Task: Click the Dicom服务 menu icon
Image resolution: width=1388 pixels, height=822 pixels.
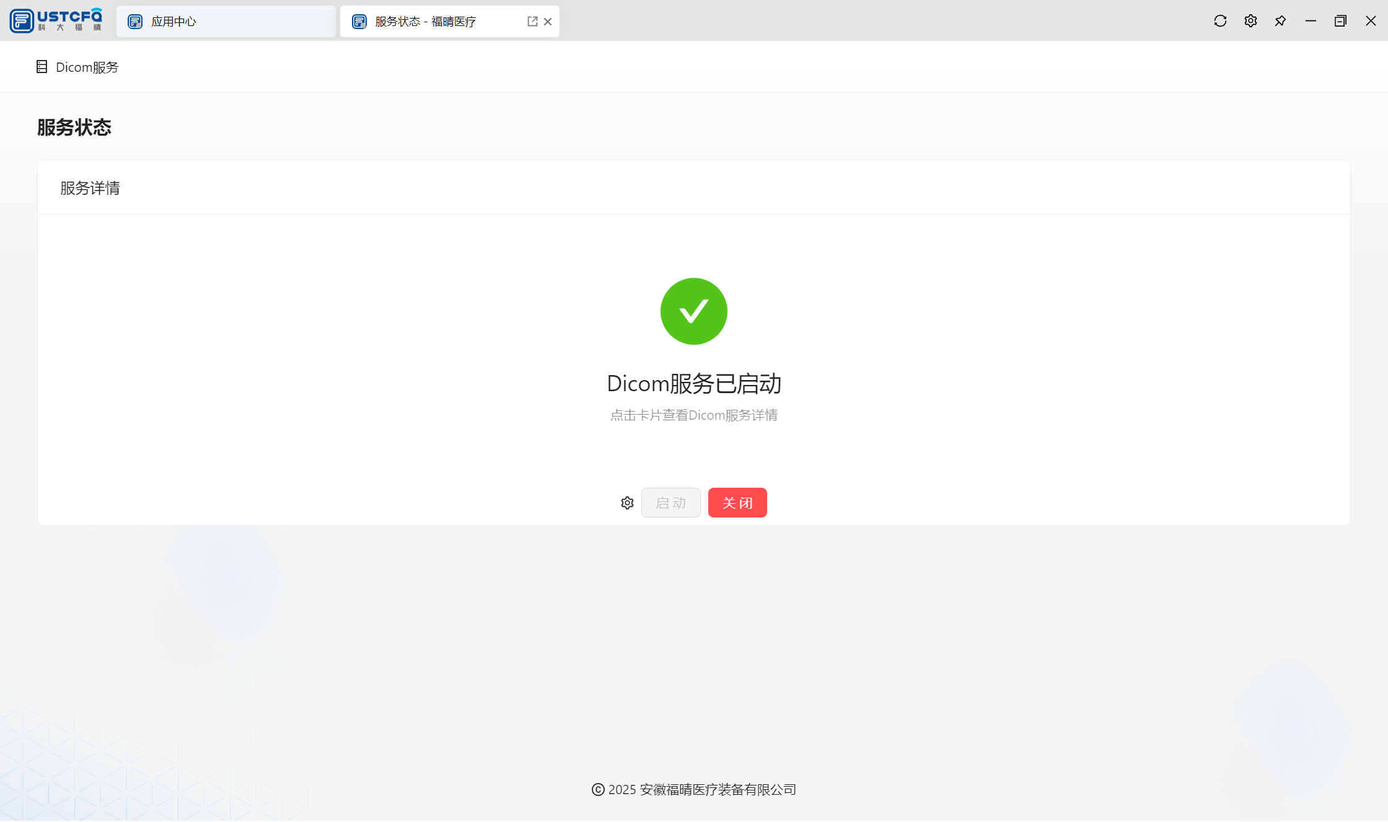Action: (42, 67)
